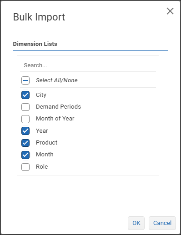
Task: Uncheck the City checkbox box
Action: click(25, 95)
